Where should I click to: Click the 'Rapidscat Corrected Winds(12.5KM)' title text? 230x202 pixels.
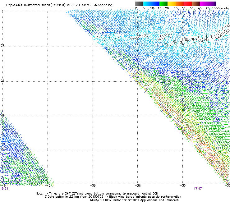click(x=36, y=5)
